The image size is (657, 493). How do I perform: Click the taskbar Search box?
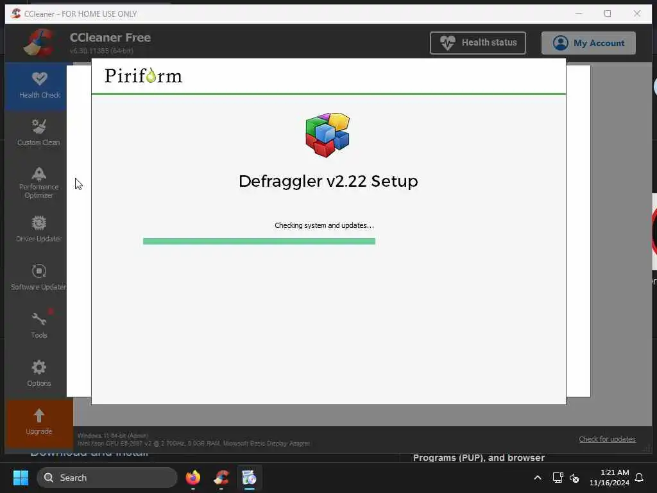(107, 478)
